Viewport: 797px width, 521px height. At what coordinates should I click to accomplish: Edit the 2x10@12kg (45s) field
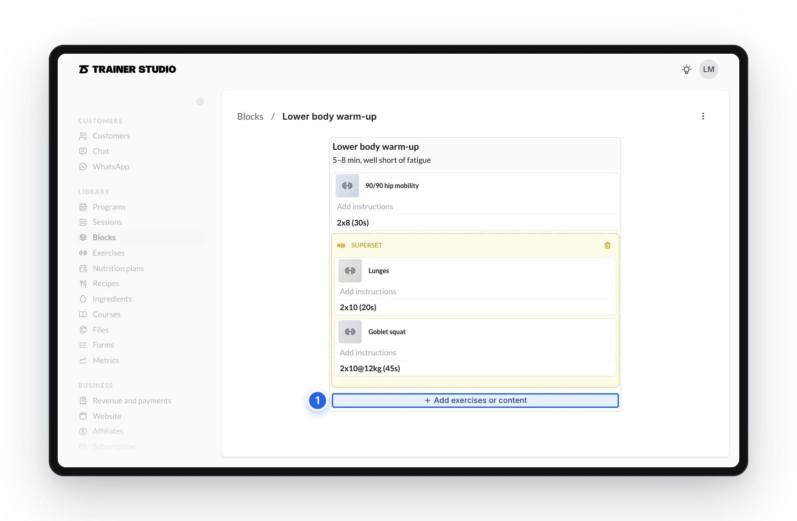(x=475, y=368)
